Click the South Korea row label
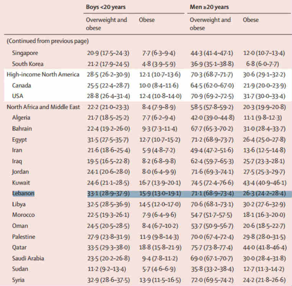The image size is (292, 286). [x=28, y=64]
